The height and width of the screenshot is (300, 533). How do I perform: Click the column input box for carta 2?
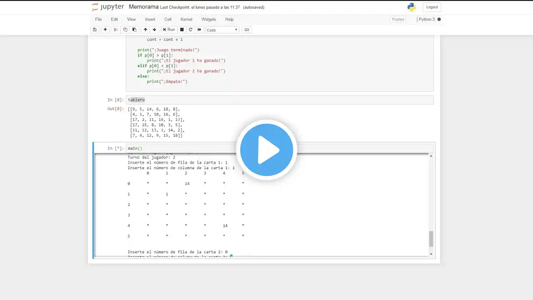tap(231, 256)
